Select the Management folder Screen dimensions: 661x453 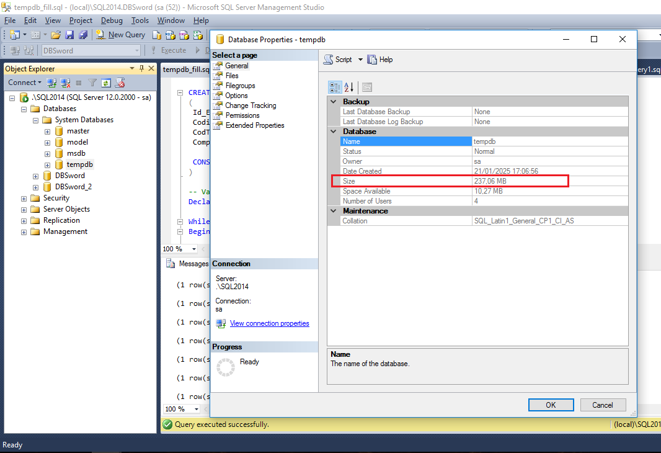click(65, 231)
